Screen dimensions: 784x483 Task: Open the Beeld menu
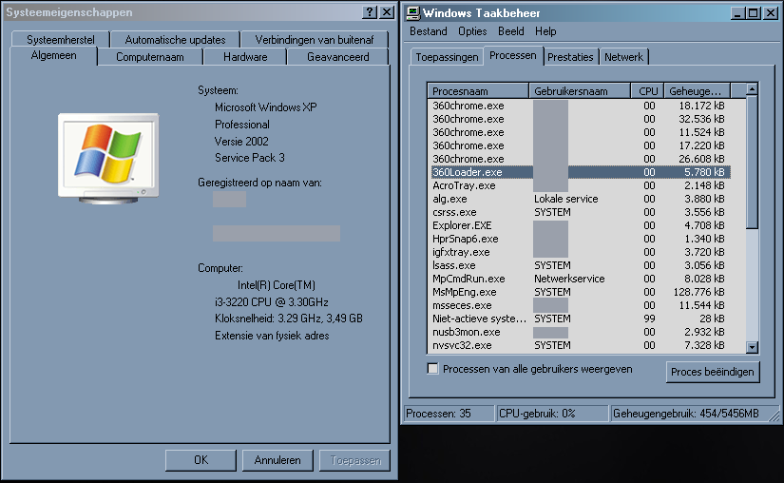tap(511, 31)
